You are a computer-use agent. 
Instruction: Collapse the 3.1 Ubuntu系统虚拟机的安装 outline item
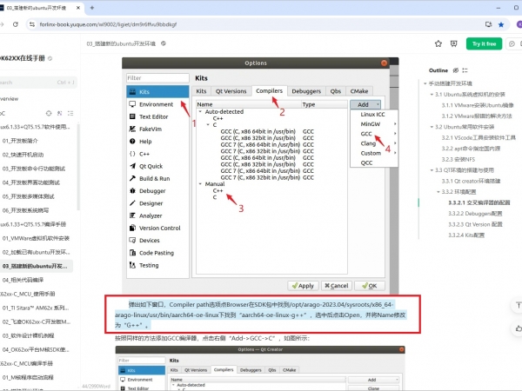pyautogui.click(x=431, y=94)
